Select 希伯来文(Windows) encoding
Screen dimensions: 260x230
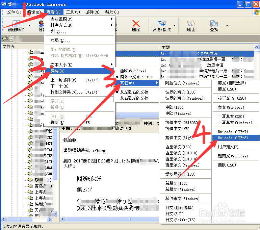pos(185,199)
